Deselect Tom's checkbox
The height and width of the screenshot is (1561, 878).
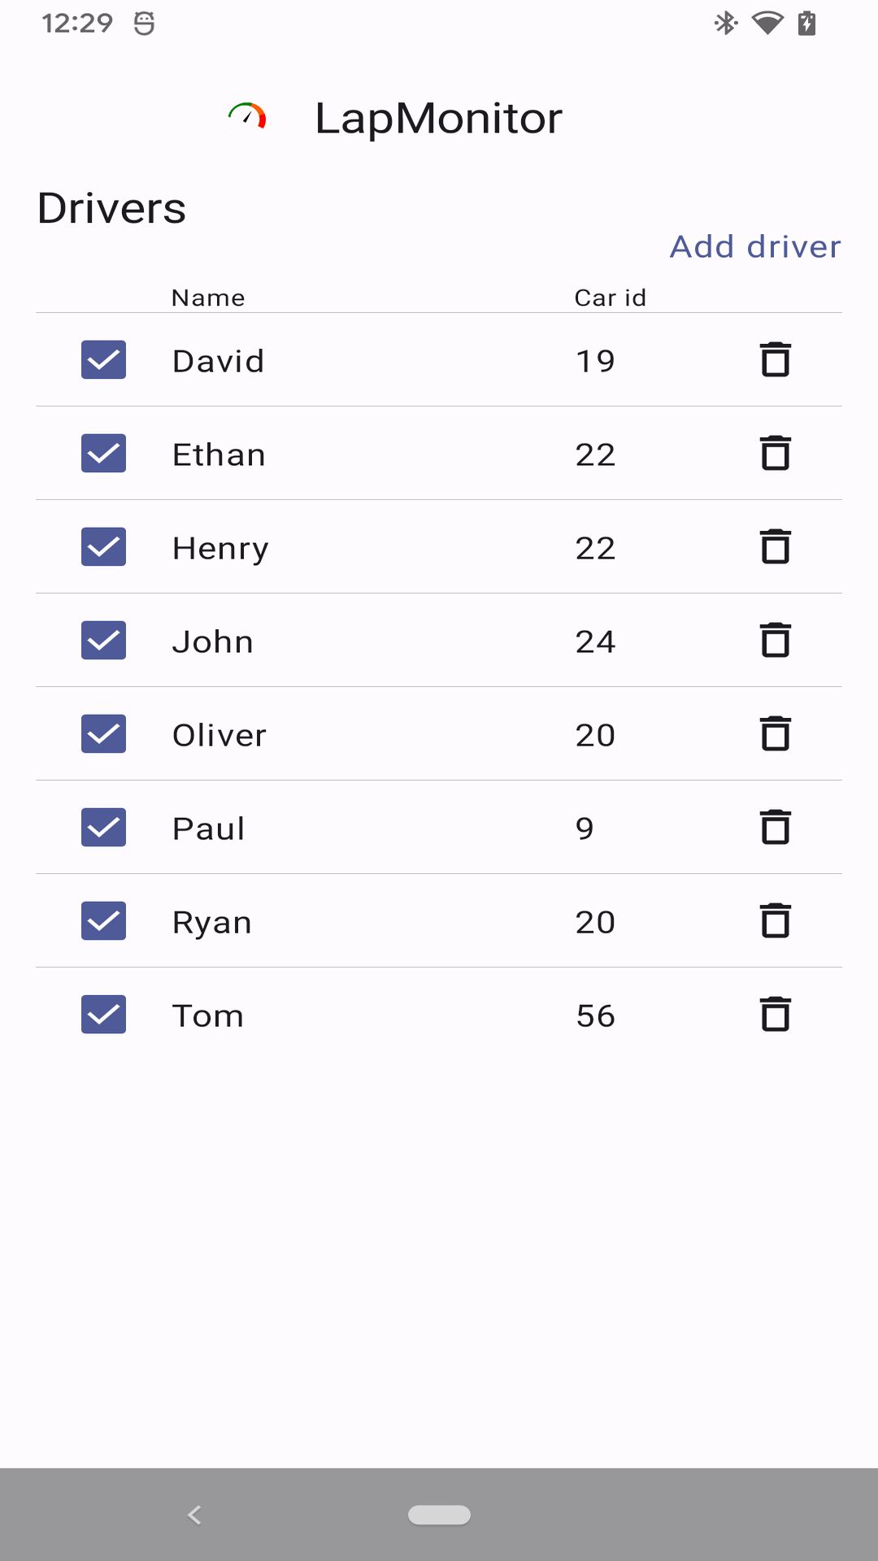[103, 1014]
